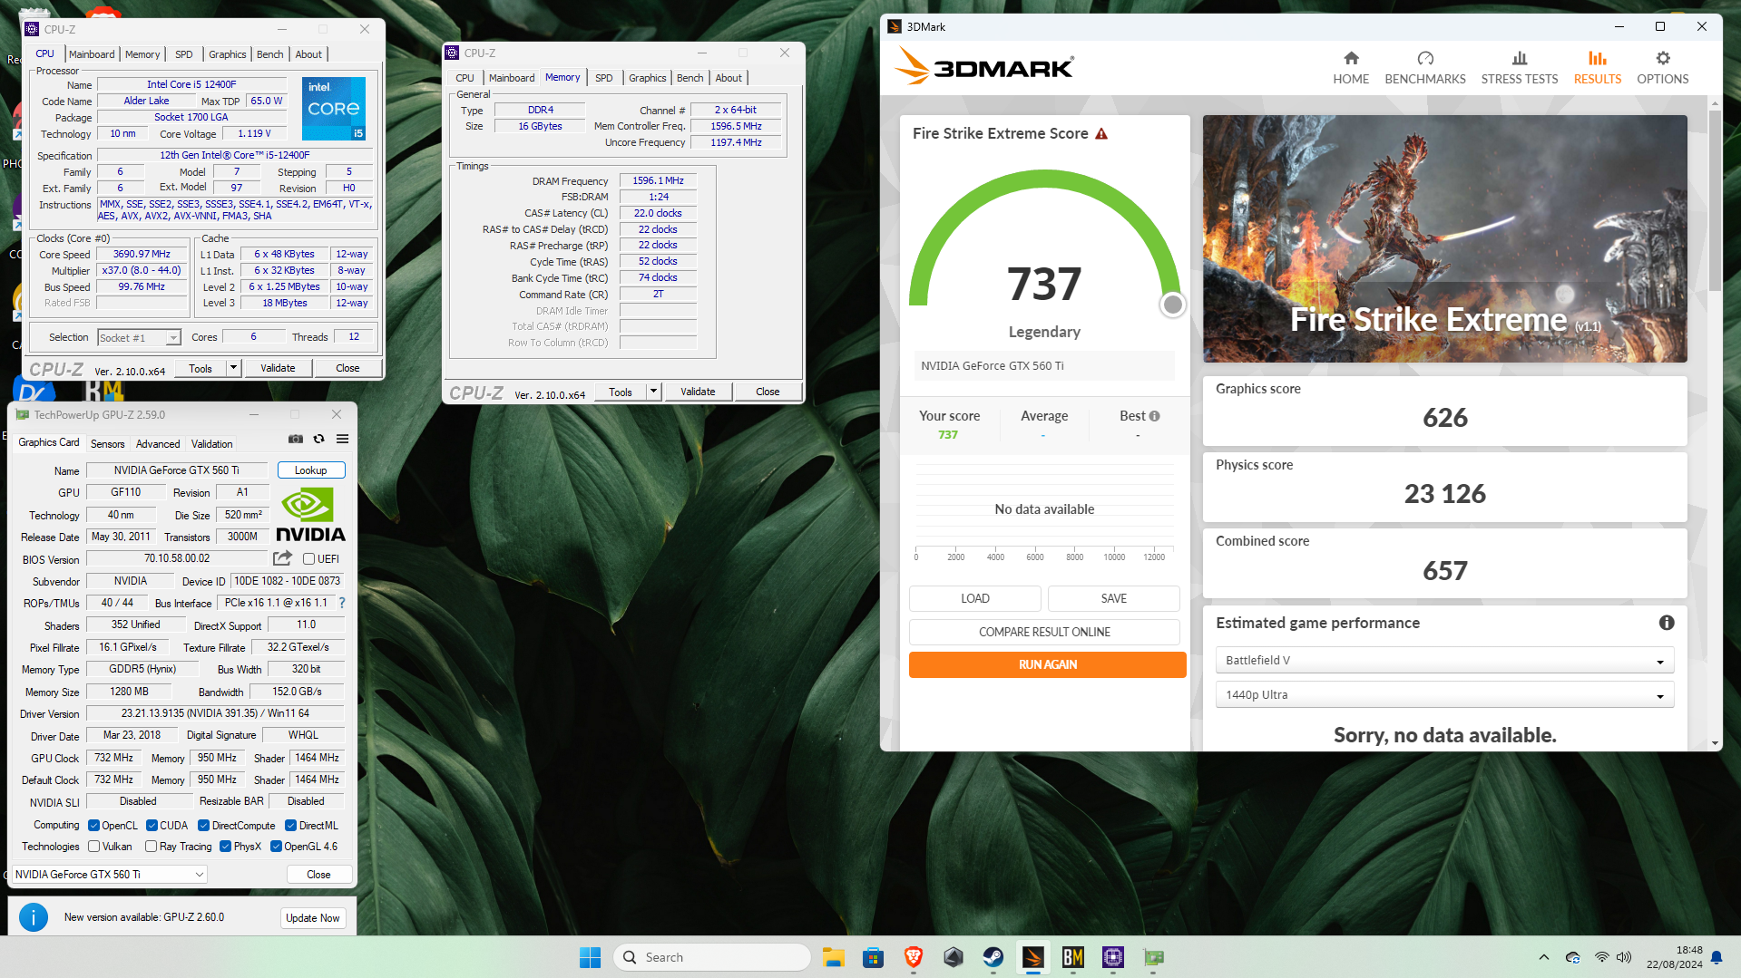
Task: Click LOAD button in 3DMark
Action: click(x=974, y=598)
